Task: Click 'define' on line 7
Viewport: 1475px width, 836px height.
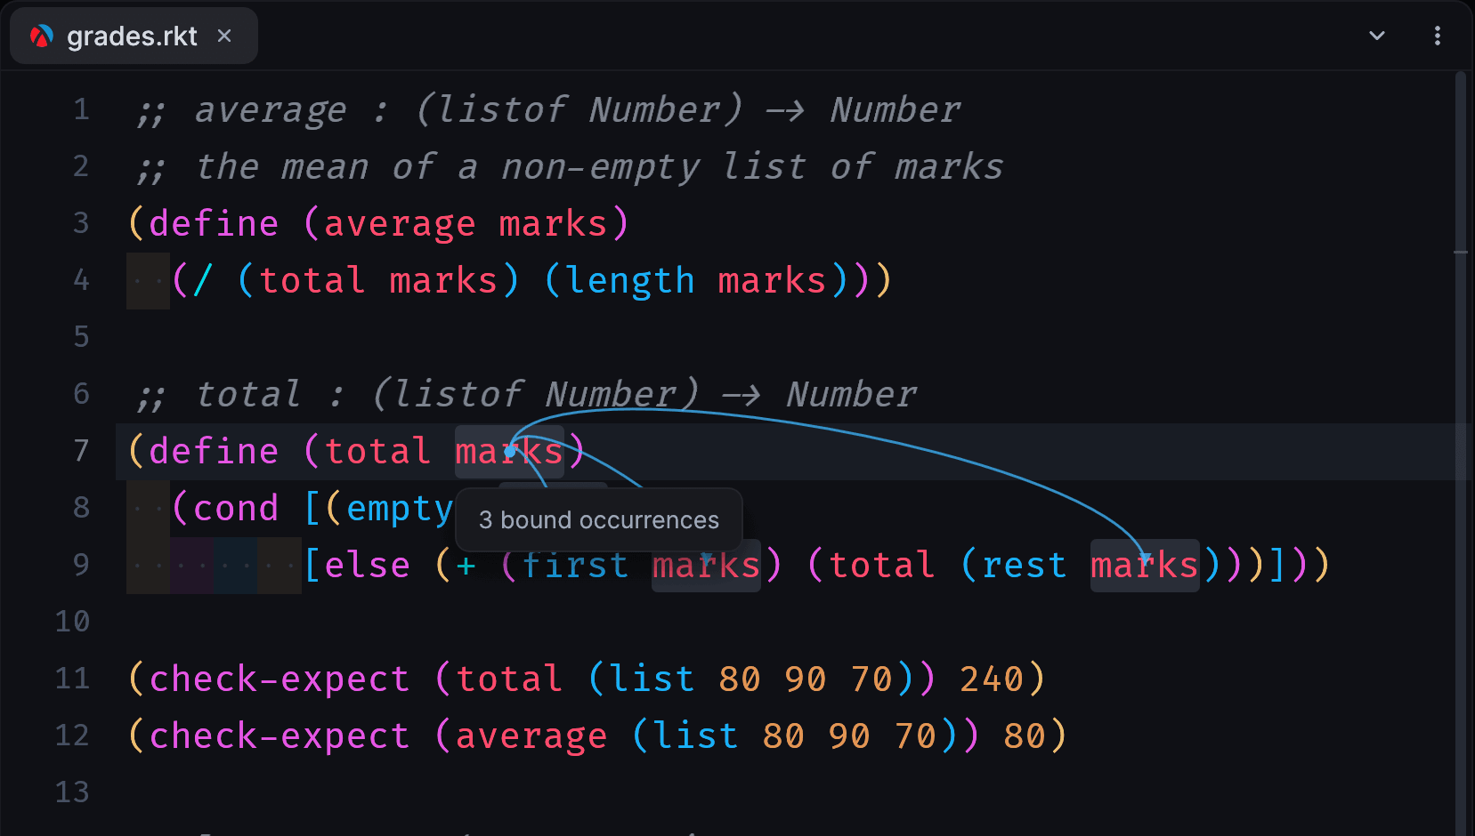Action: (x=214, y=452)
